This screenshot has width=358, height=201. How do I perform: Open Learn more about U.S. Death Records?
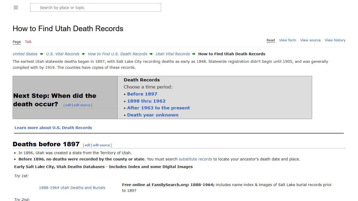[x=53, y=128]
